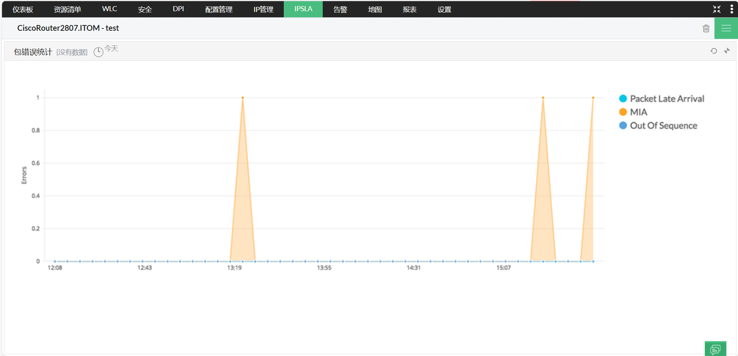This screenshot has height=356, width=738.
Task: Open the IP管理 tab
Action: (263, 9)
